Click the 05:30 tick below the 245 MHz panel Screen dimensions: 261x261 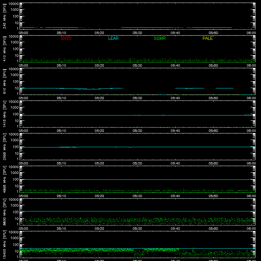tap(137, 33)
